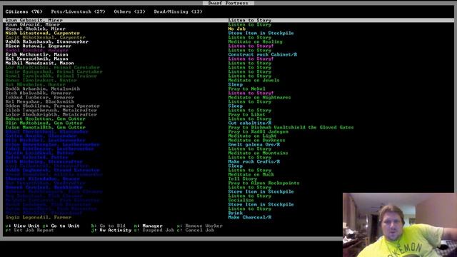Click the 'r: Set Job Repeat' command
The width and height of the screenshot is (457, 257).
[x=29, y=230]
